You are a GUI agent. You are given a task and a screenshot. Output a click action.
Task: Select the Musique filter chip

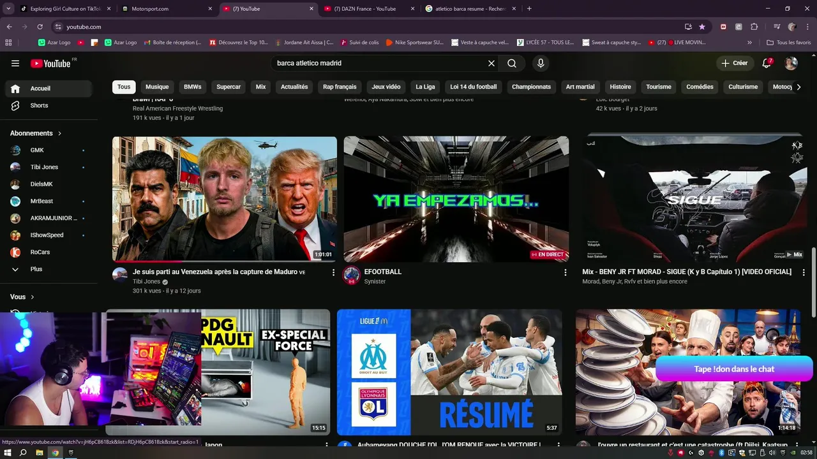pyautogui.click(x=157, y=87)
